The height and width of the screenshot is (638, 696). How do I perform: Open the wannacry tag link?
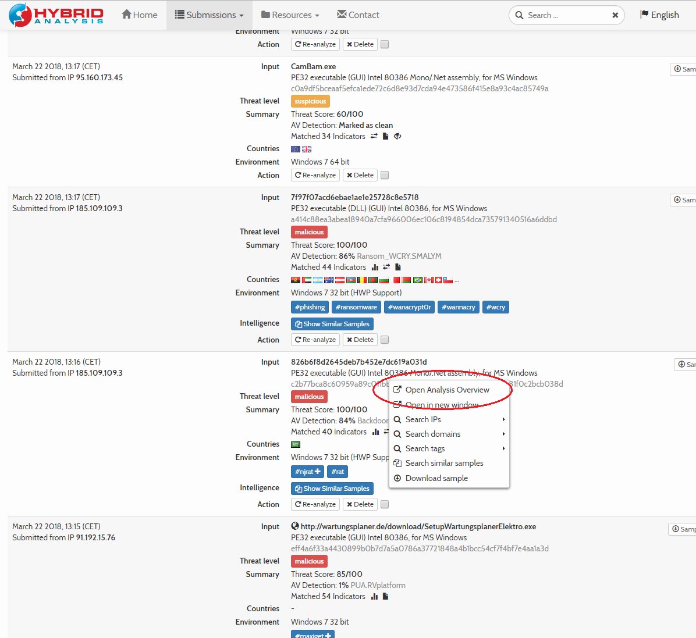[458, 307]
